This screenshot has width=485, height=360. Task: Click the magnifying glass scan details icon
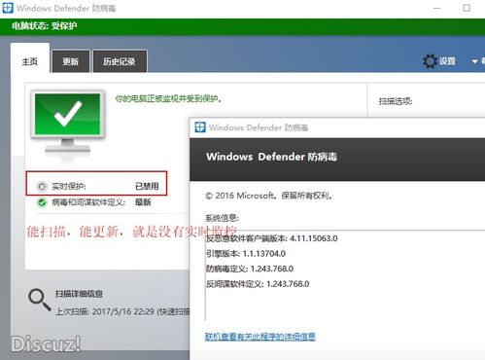(40, 300)
